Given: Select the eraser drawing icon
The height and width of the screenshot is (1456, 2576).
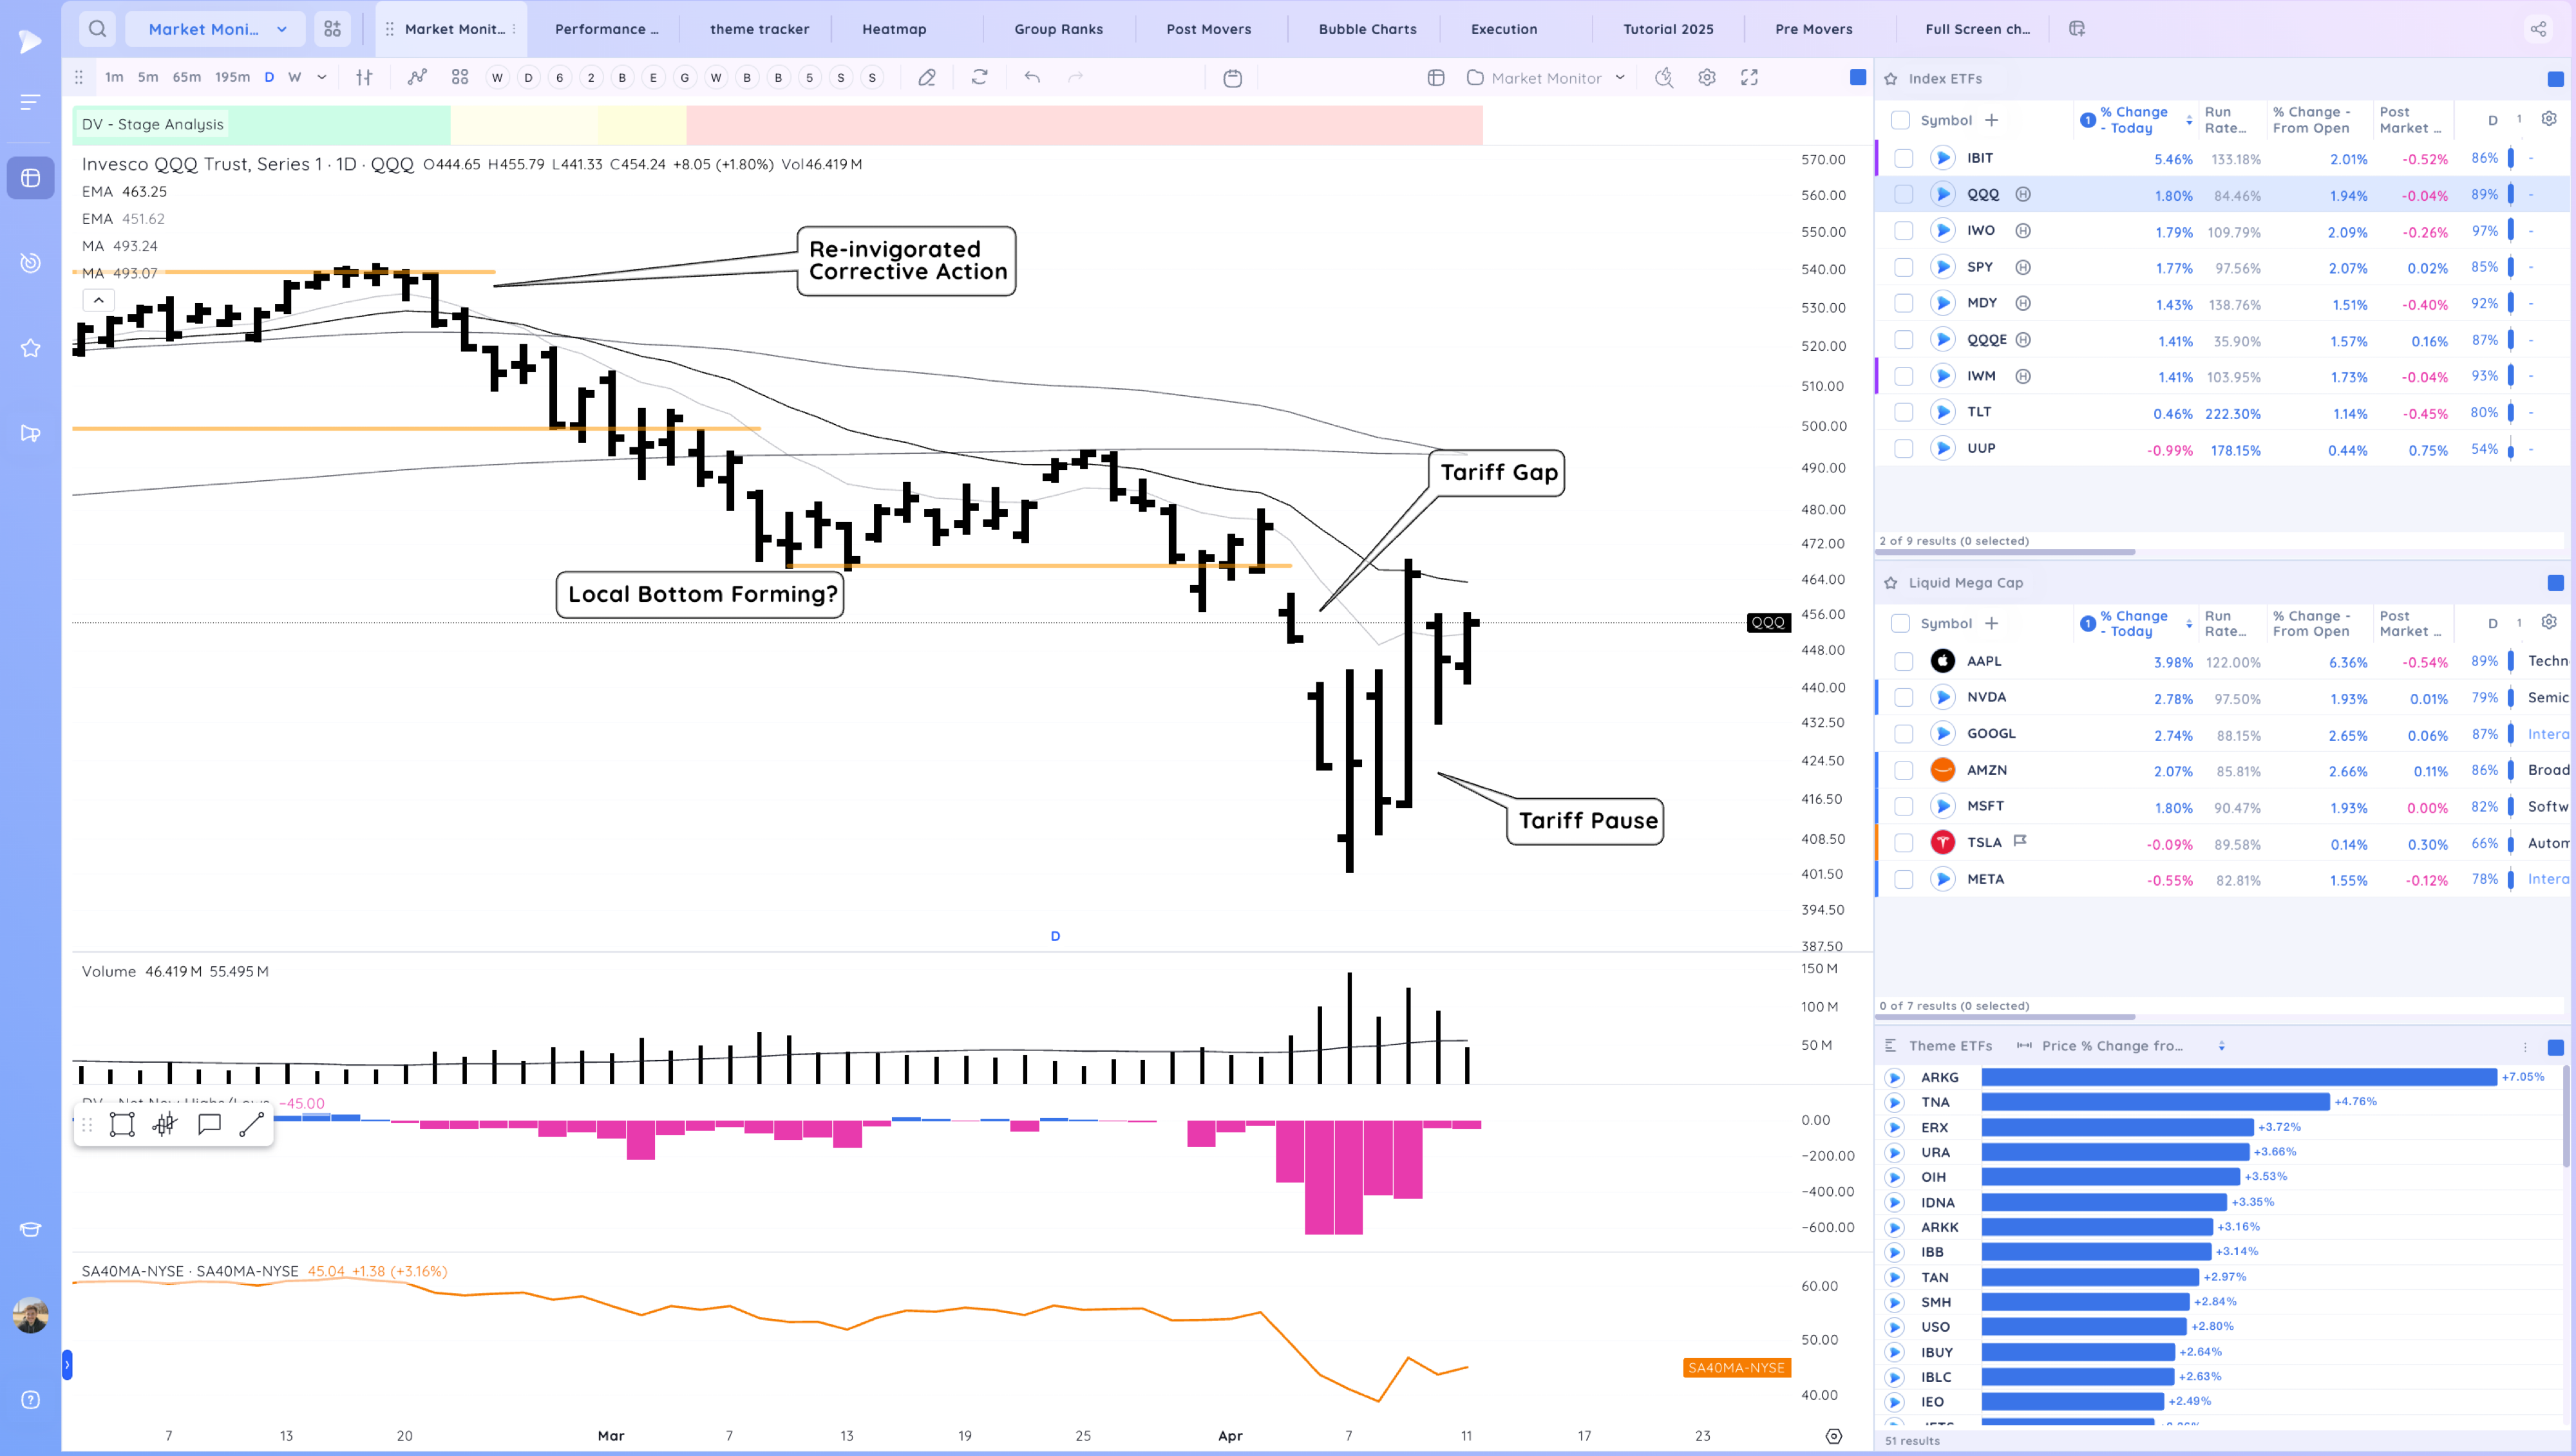Looking at the screenshot, I should 926,77.
